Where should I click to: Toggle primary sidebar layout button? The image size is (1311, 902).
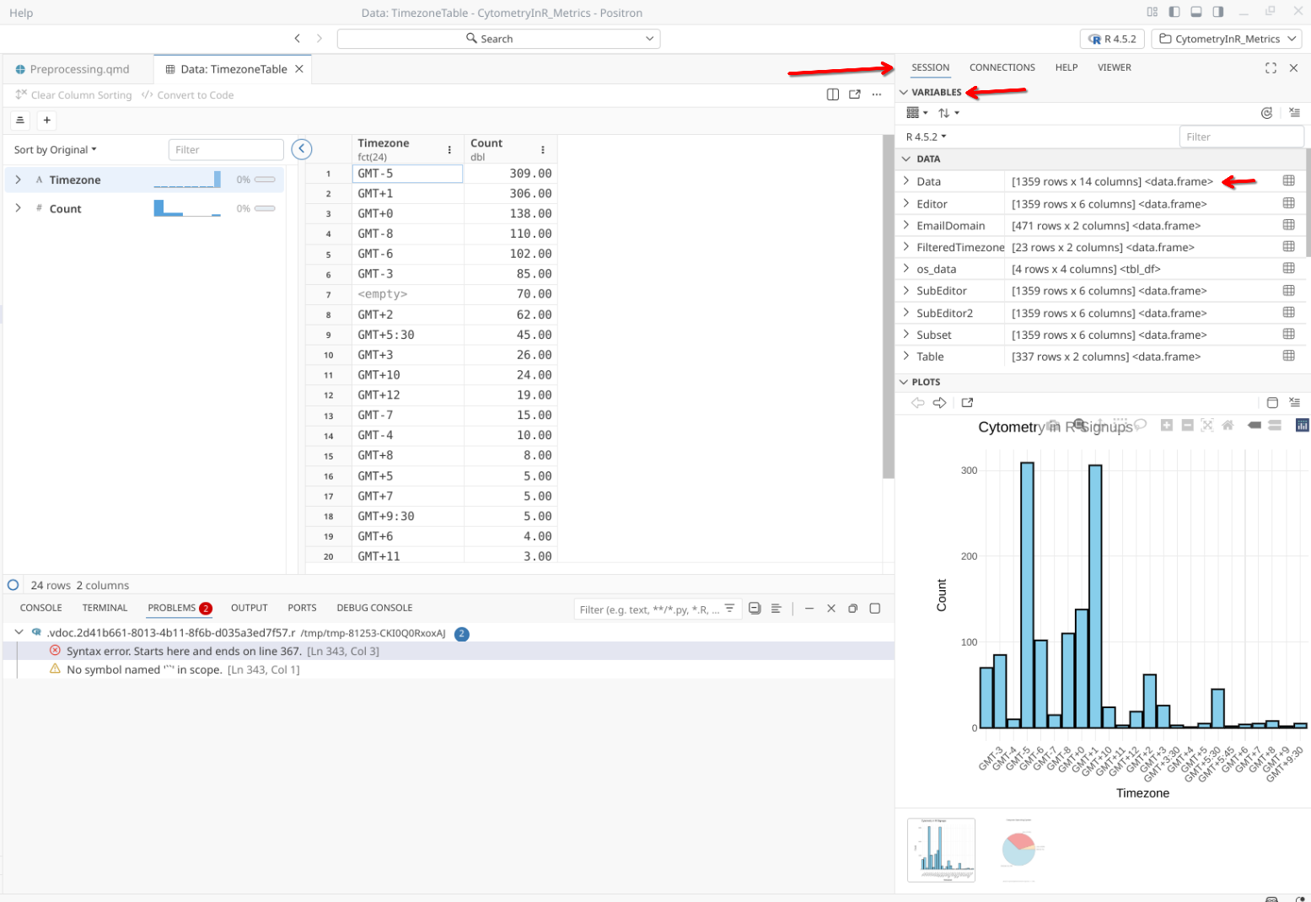(x=1174, y=12)
